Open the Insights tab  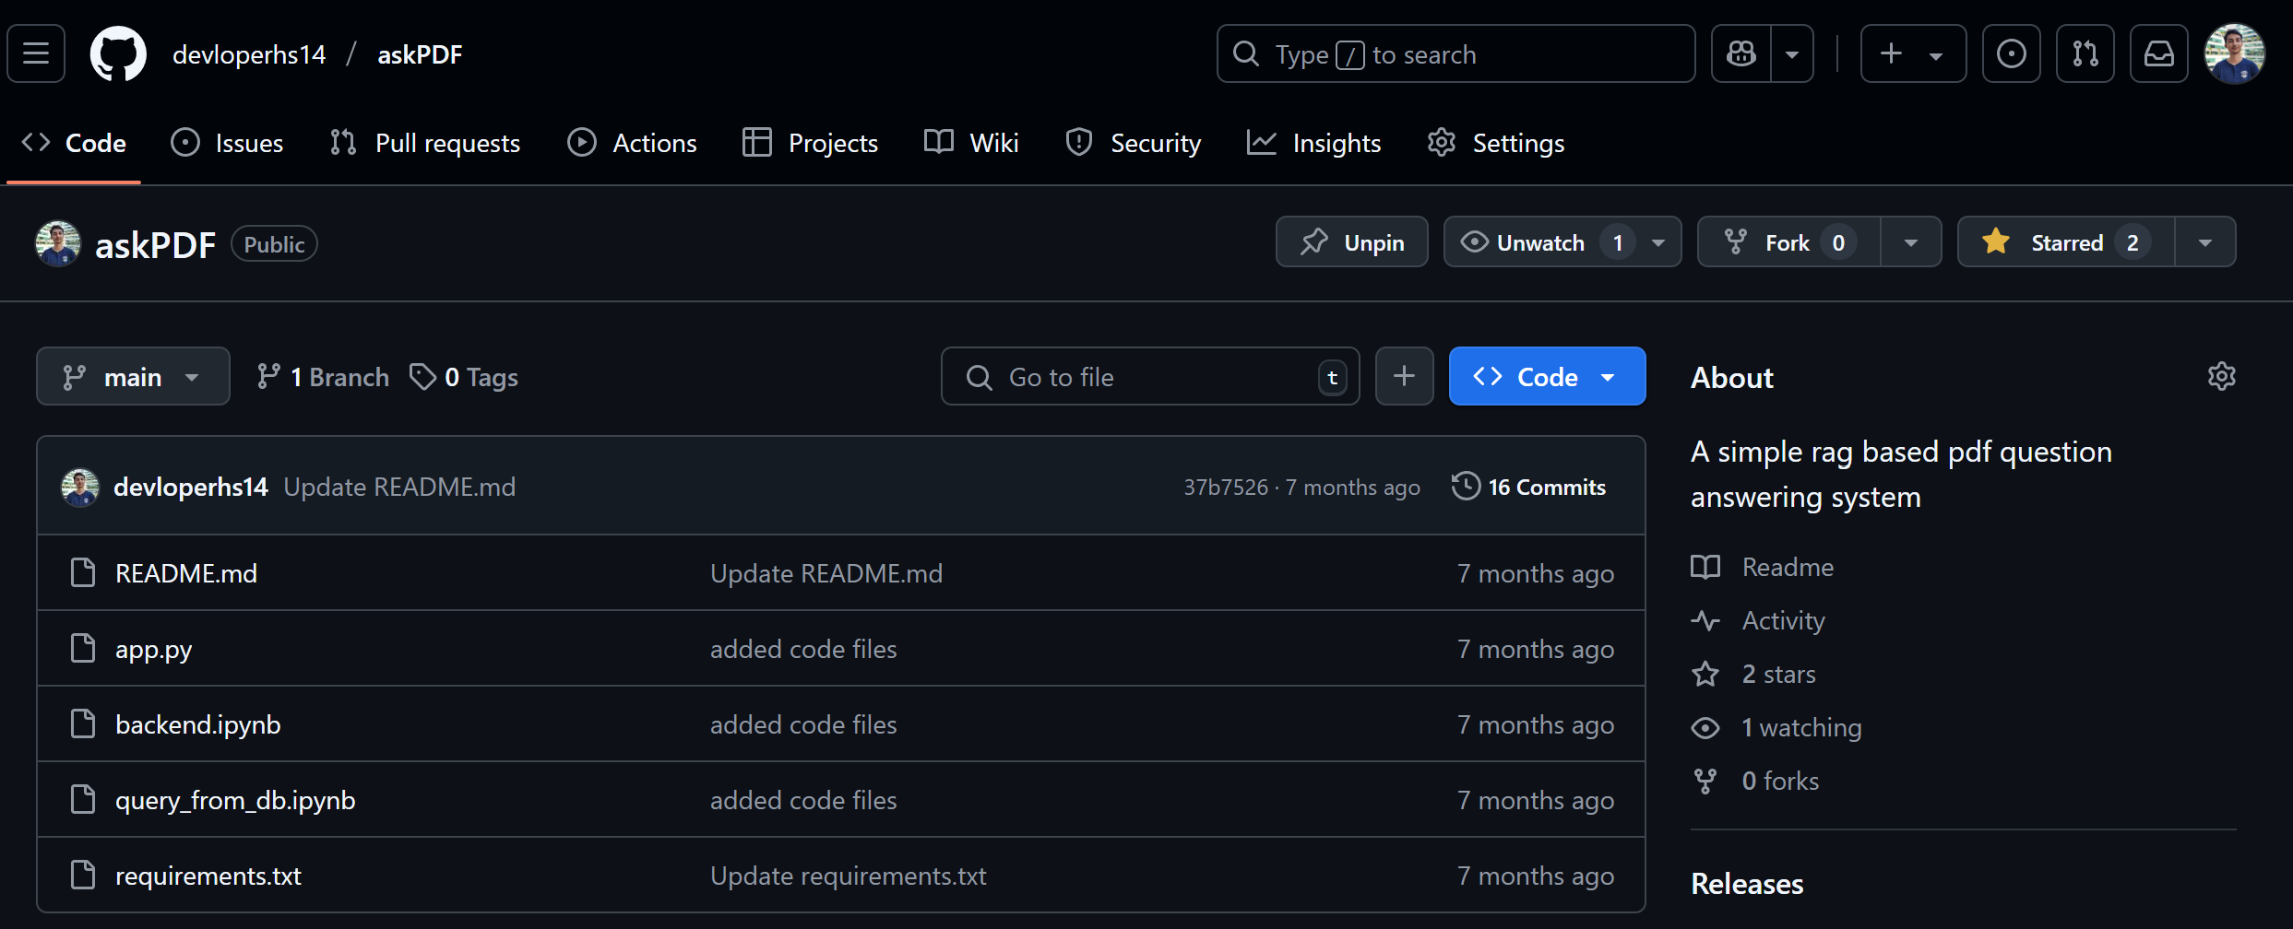[1313, 143]
